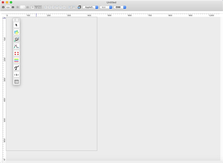Pick the bezier curve tool
The width and height of the screenshot is (223, 163).
pos(16,46)
